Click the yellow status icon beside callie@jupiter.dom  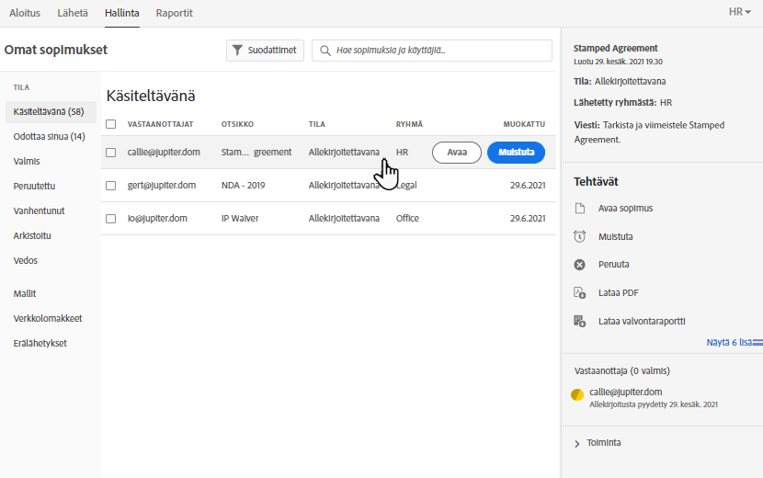click(577, 395)
